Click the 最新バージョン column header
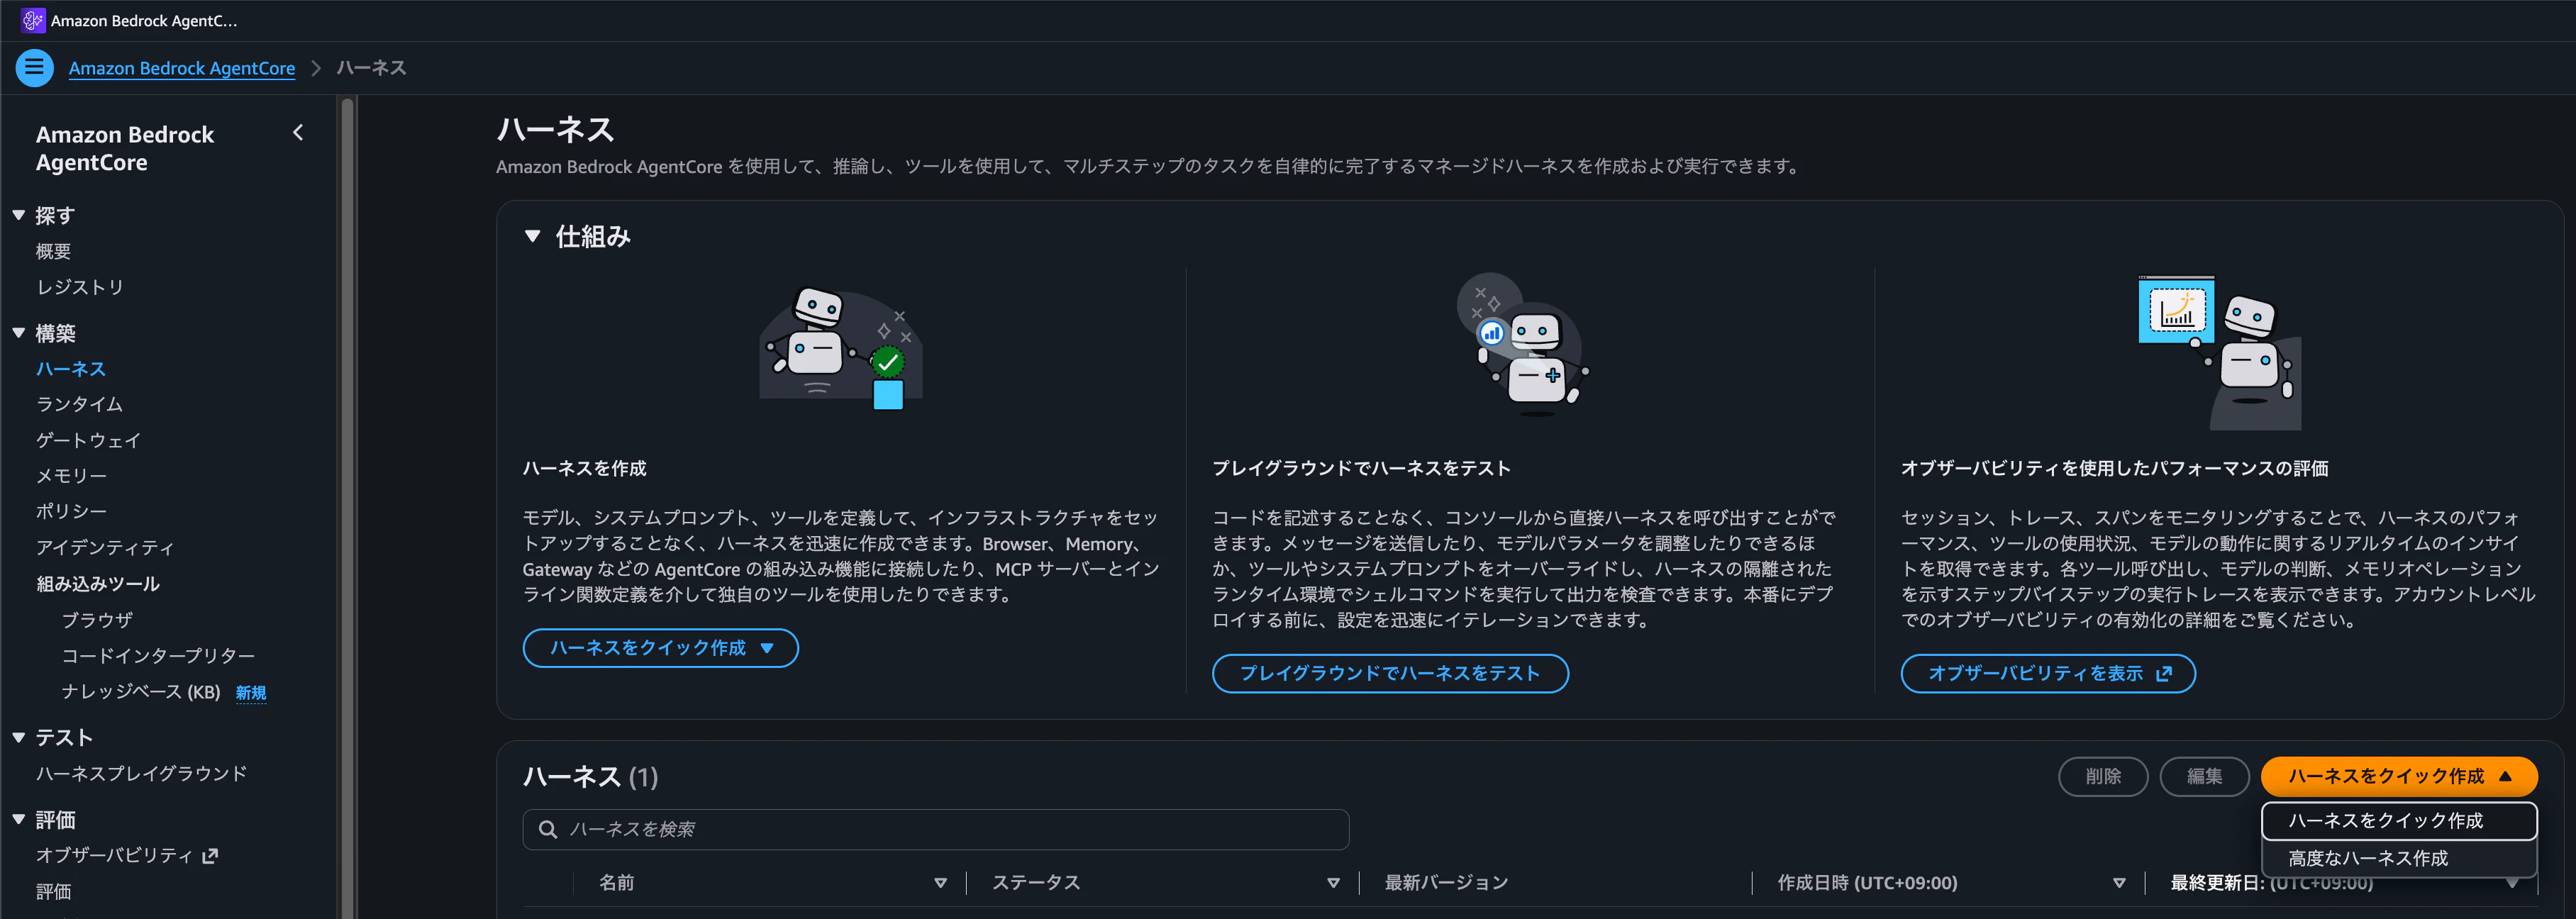Viewport: 2576px width, 919px height. [x=1446, y=883]
